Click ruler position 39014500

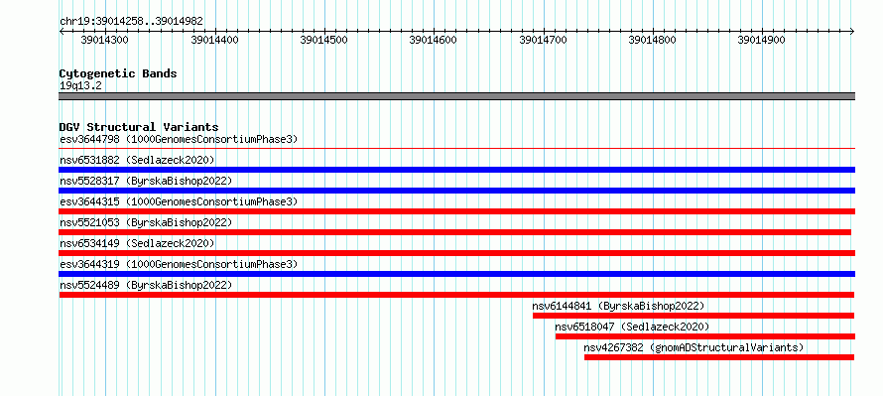324,40
